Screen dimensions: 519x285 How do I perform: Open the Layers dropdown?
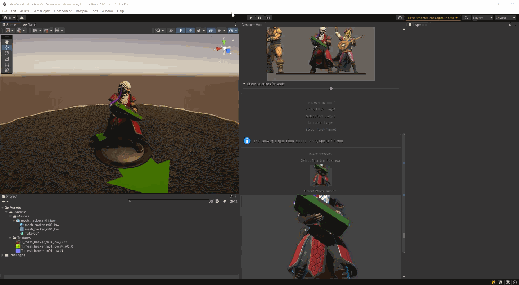[482, 18]
